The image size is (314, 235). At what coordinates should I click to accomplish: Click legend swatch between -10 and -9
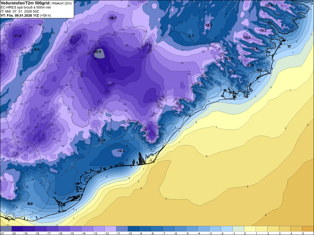coord(133,229)
